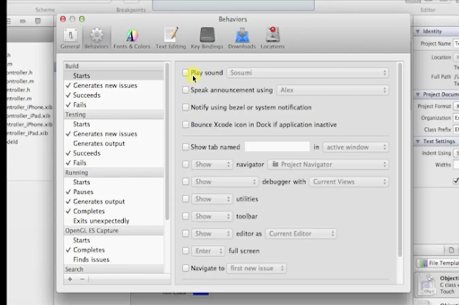
Task: Pick an option from Current Editor dropdown
Action: tap(301, 233)
